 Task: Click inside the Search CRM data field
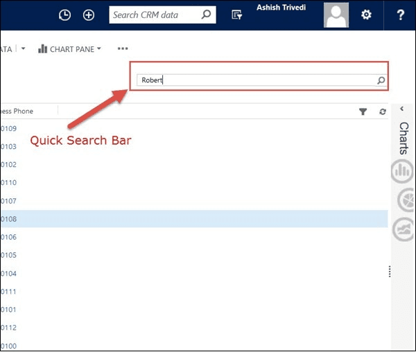(155, 15)
